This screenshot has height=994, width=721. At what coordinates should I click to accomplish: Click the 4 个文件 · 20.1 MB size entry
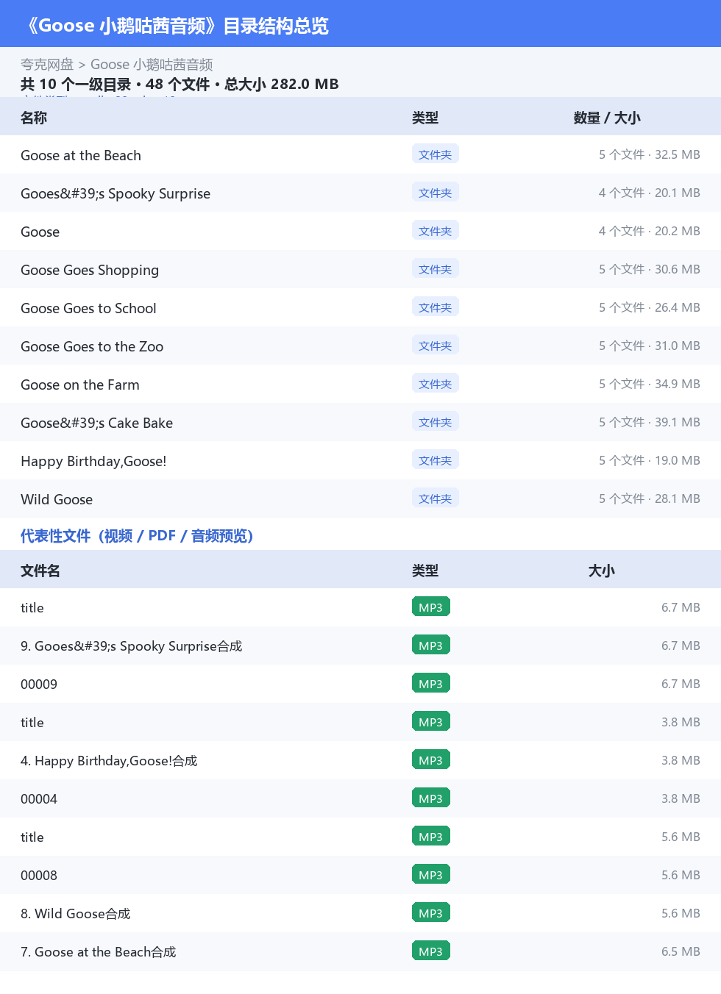pyautogui.click(x=650, y=193)
